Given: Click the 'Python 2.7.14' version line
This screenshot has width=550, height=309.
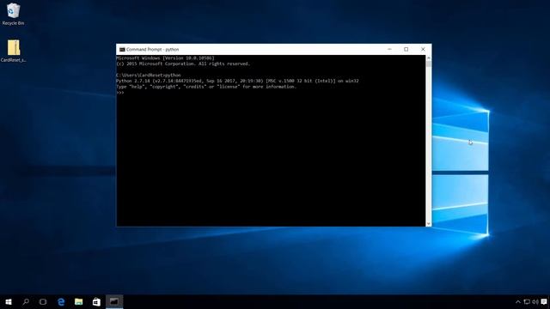Looking at the screenshot, I should click(x=237, y=81).
